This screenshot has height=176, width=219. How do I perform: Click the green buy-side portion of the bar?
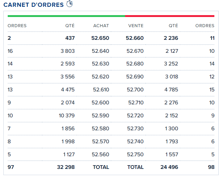pyautogui.click(x=66, y=16)
